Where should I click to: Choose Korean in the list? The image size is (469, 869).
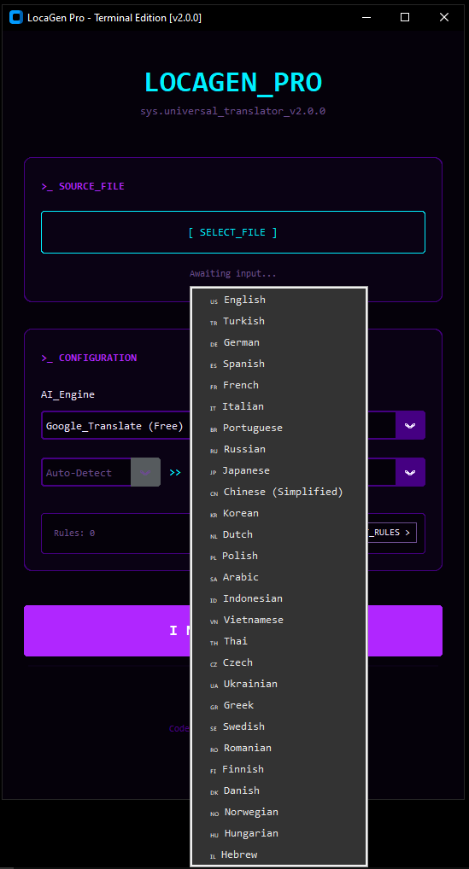(x=278, y=513)
